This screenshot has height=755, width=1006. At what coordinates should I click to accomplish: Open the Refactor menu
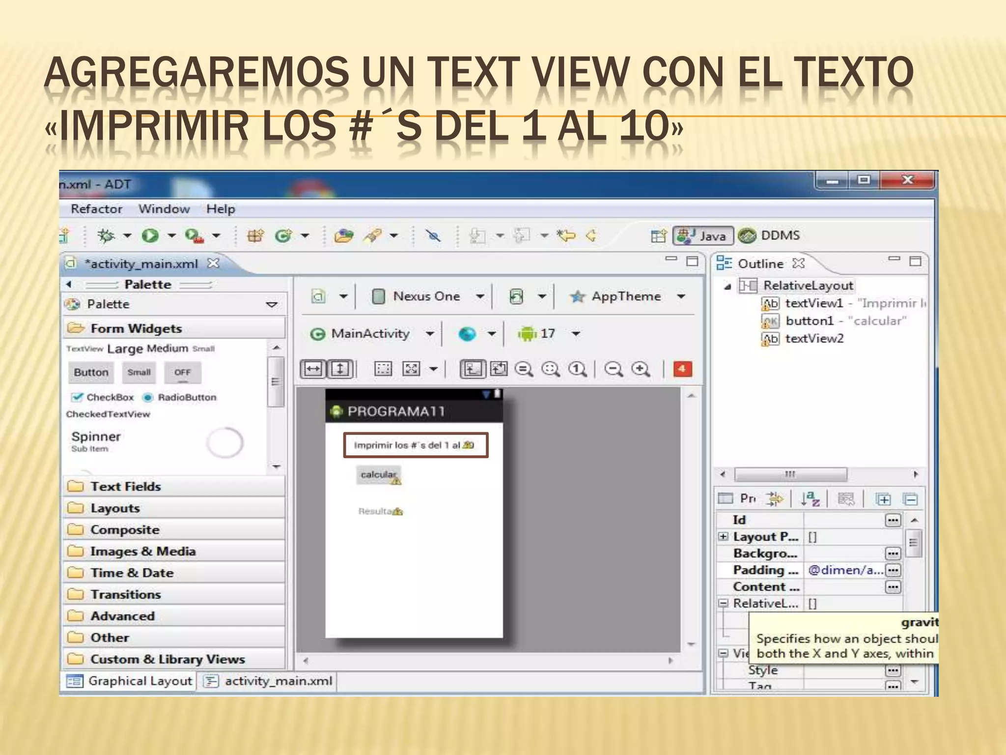tap(96, 209)
